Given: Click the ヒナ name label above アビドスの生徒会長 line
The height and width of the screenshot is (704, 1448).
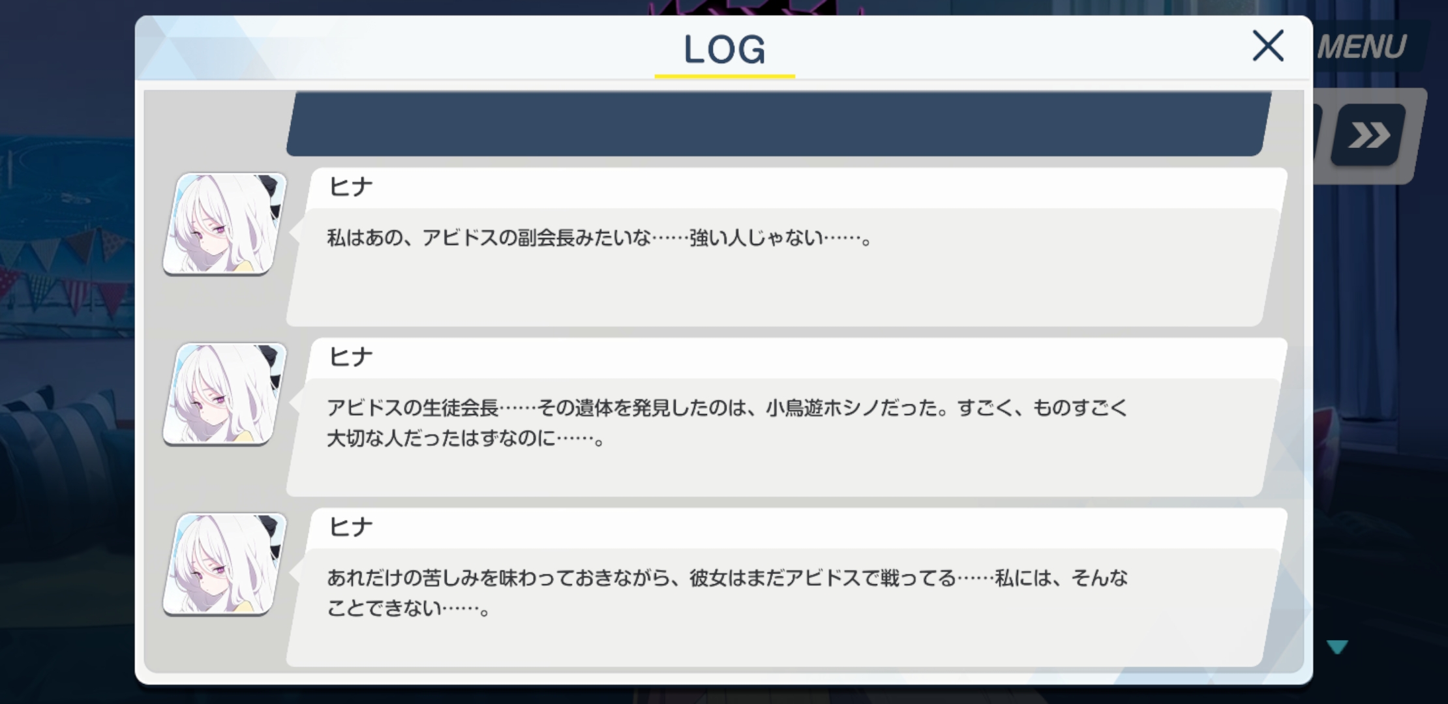Looking at the screenshot, I should pyautogui.click(x=351, y=357).
